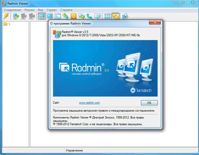Select Full Control mode monitor icon
Viewport: 199px width, 155px height.
pos(42,16)
